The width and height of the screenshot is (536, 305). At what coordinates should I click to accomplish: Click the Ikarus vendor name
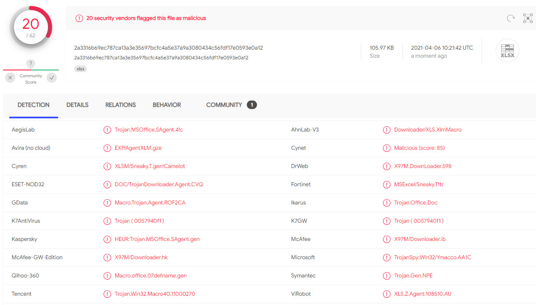click(x=299, y=203)
